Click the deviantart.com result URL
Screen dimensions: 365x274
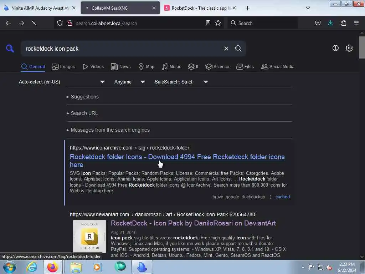click(163, 214)
